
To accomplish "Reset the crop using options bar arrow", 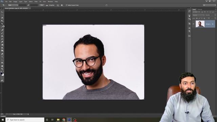I will tap(106, 5).
